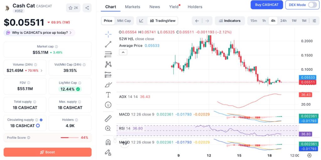Screen dimensions: 321x160
Task: Undo the last chart action
Action: (x=197, y=21)
